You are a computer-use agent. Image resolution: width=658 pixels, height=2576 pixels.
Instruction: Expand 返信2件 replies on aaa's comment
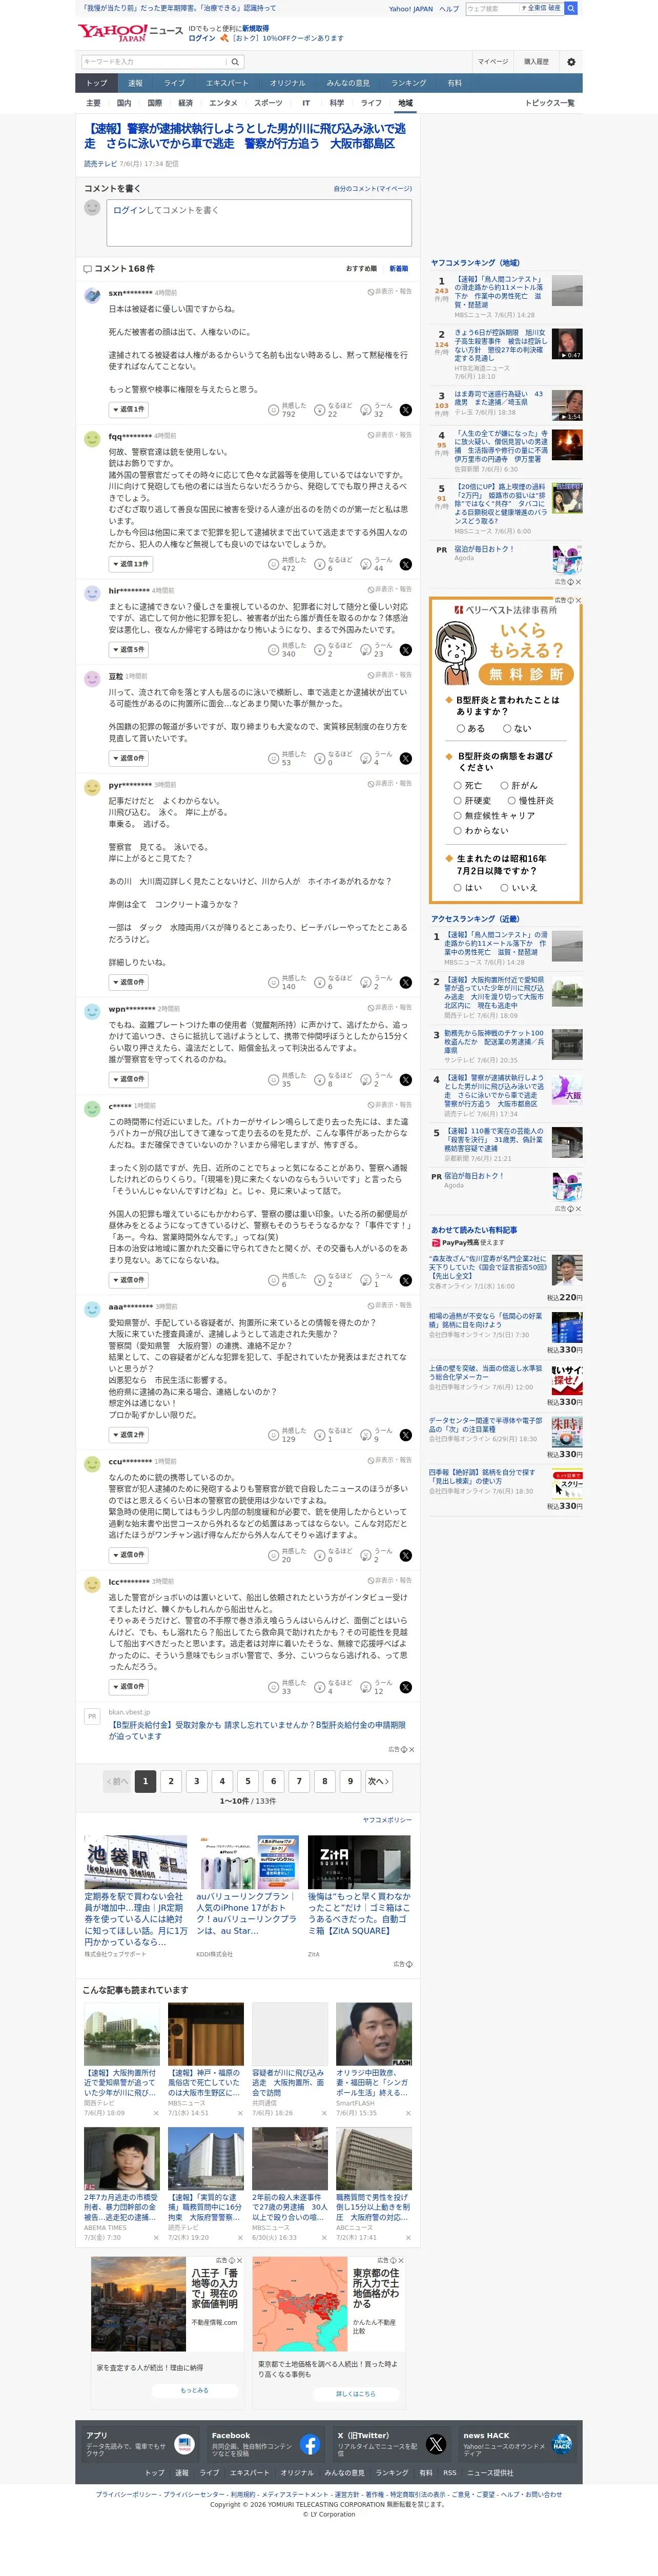point(129,1435)
